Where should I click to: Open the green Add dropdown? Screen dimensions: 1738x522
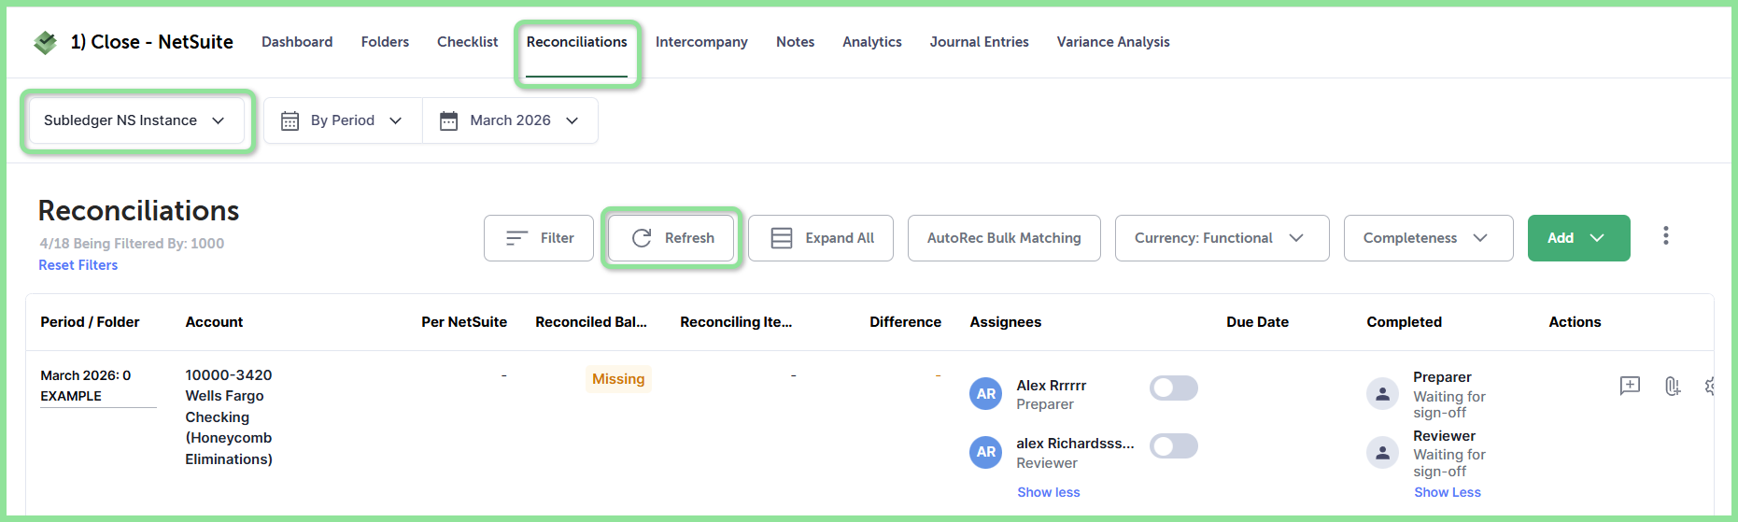1578,238
